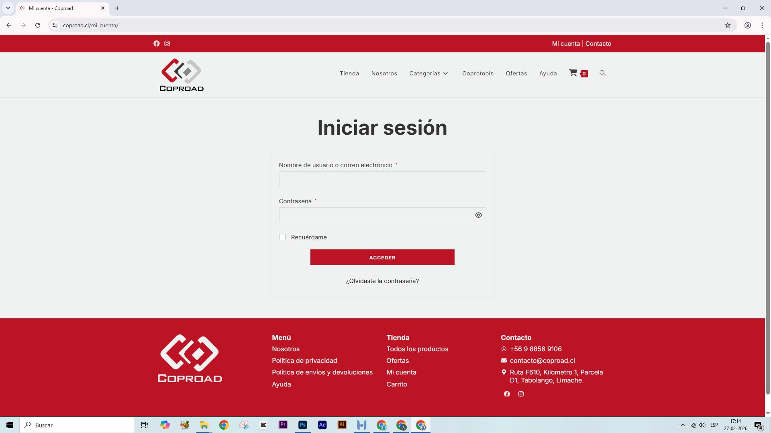Viewport: 771px width, 433px height.
Task: Open Photoshop from the Windows taskbar
Action: 303,425
